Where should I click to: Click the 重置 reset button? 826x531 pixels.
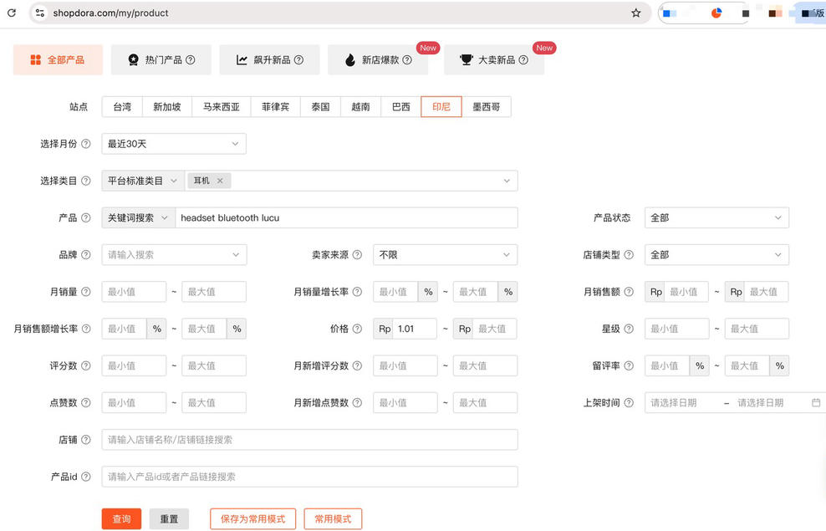pyautogui.click(x=169, y=519)
